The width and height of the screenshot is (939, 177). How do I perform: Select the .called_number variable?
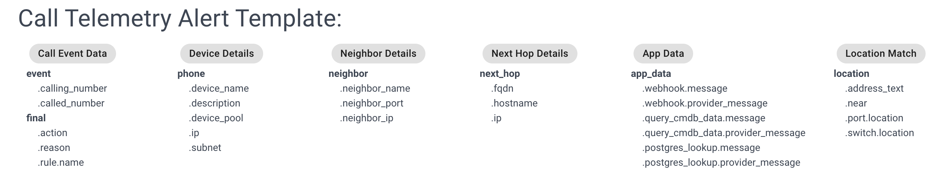point(71,103)
